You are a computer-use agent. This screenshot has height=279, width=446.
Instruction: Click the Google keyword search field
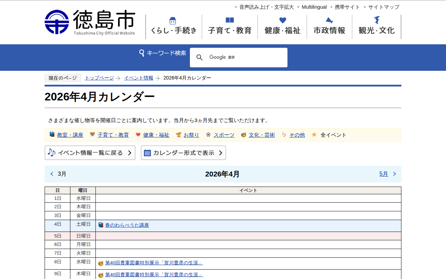tap(258, 58)
